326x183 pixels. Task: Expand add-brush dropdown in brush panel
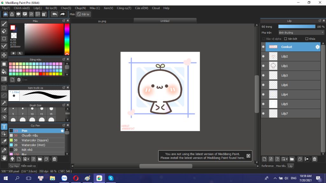pos(28,159)
